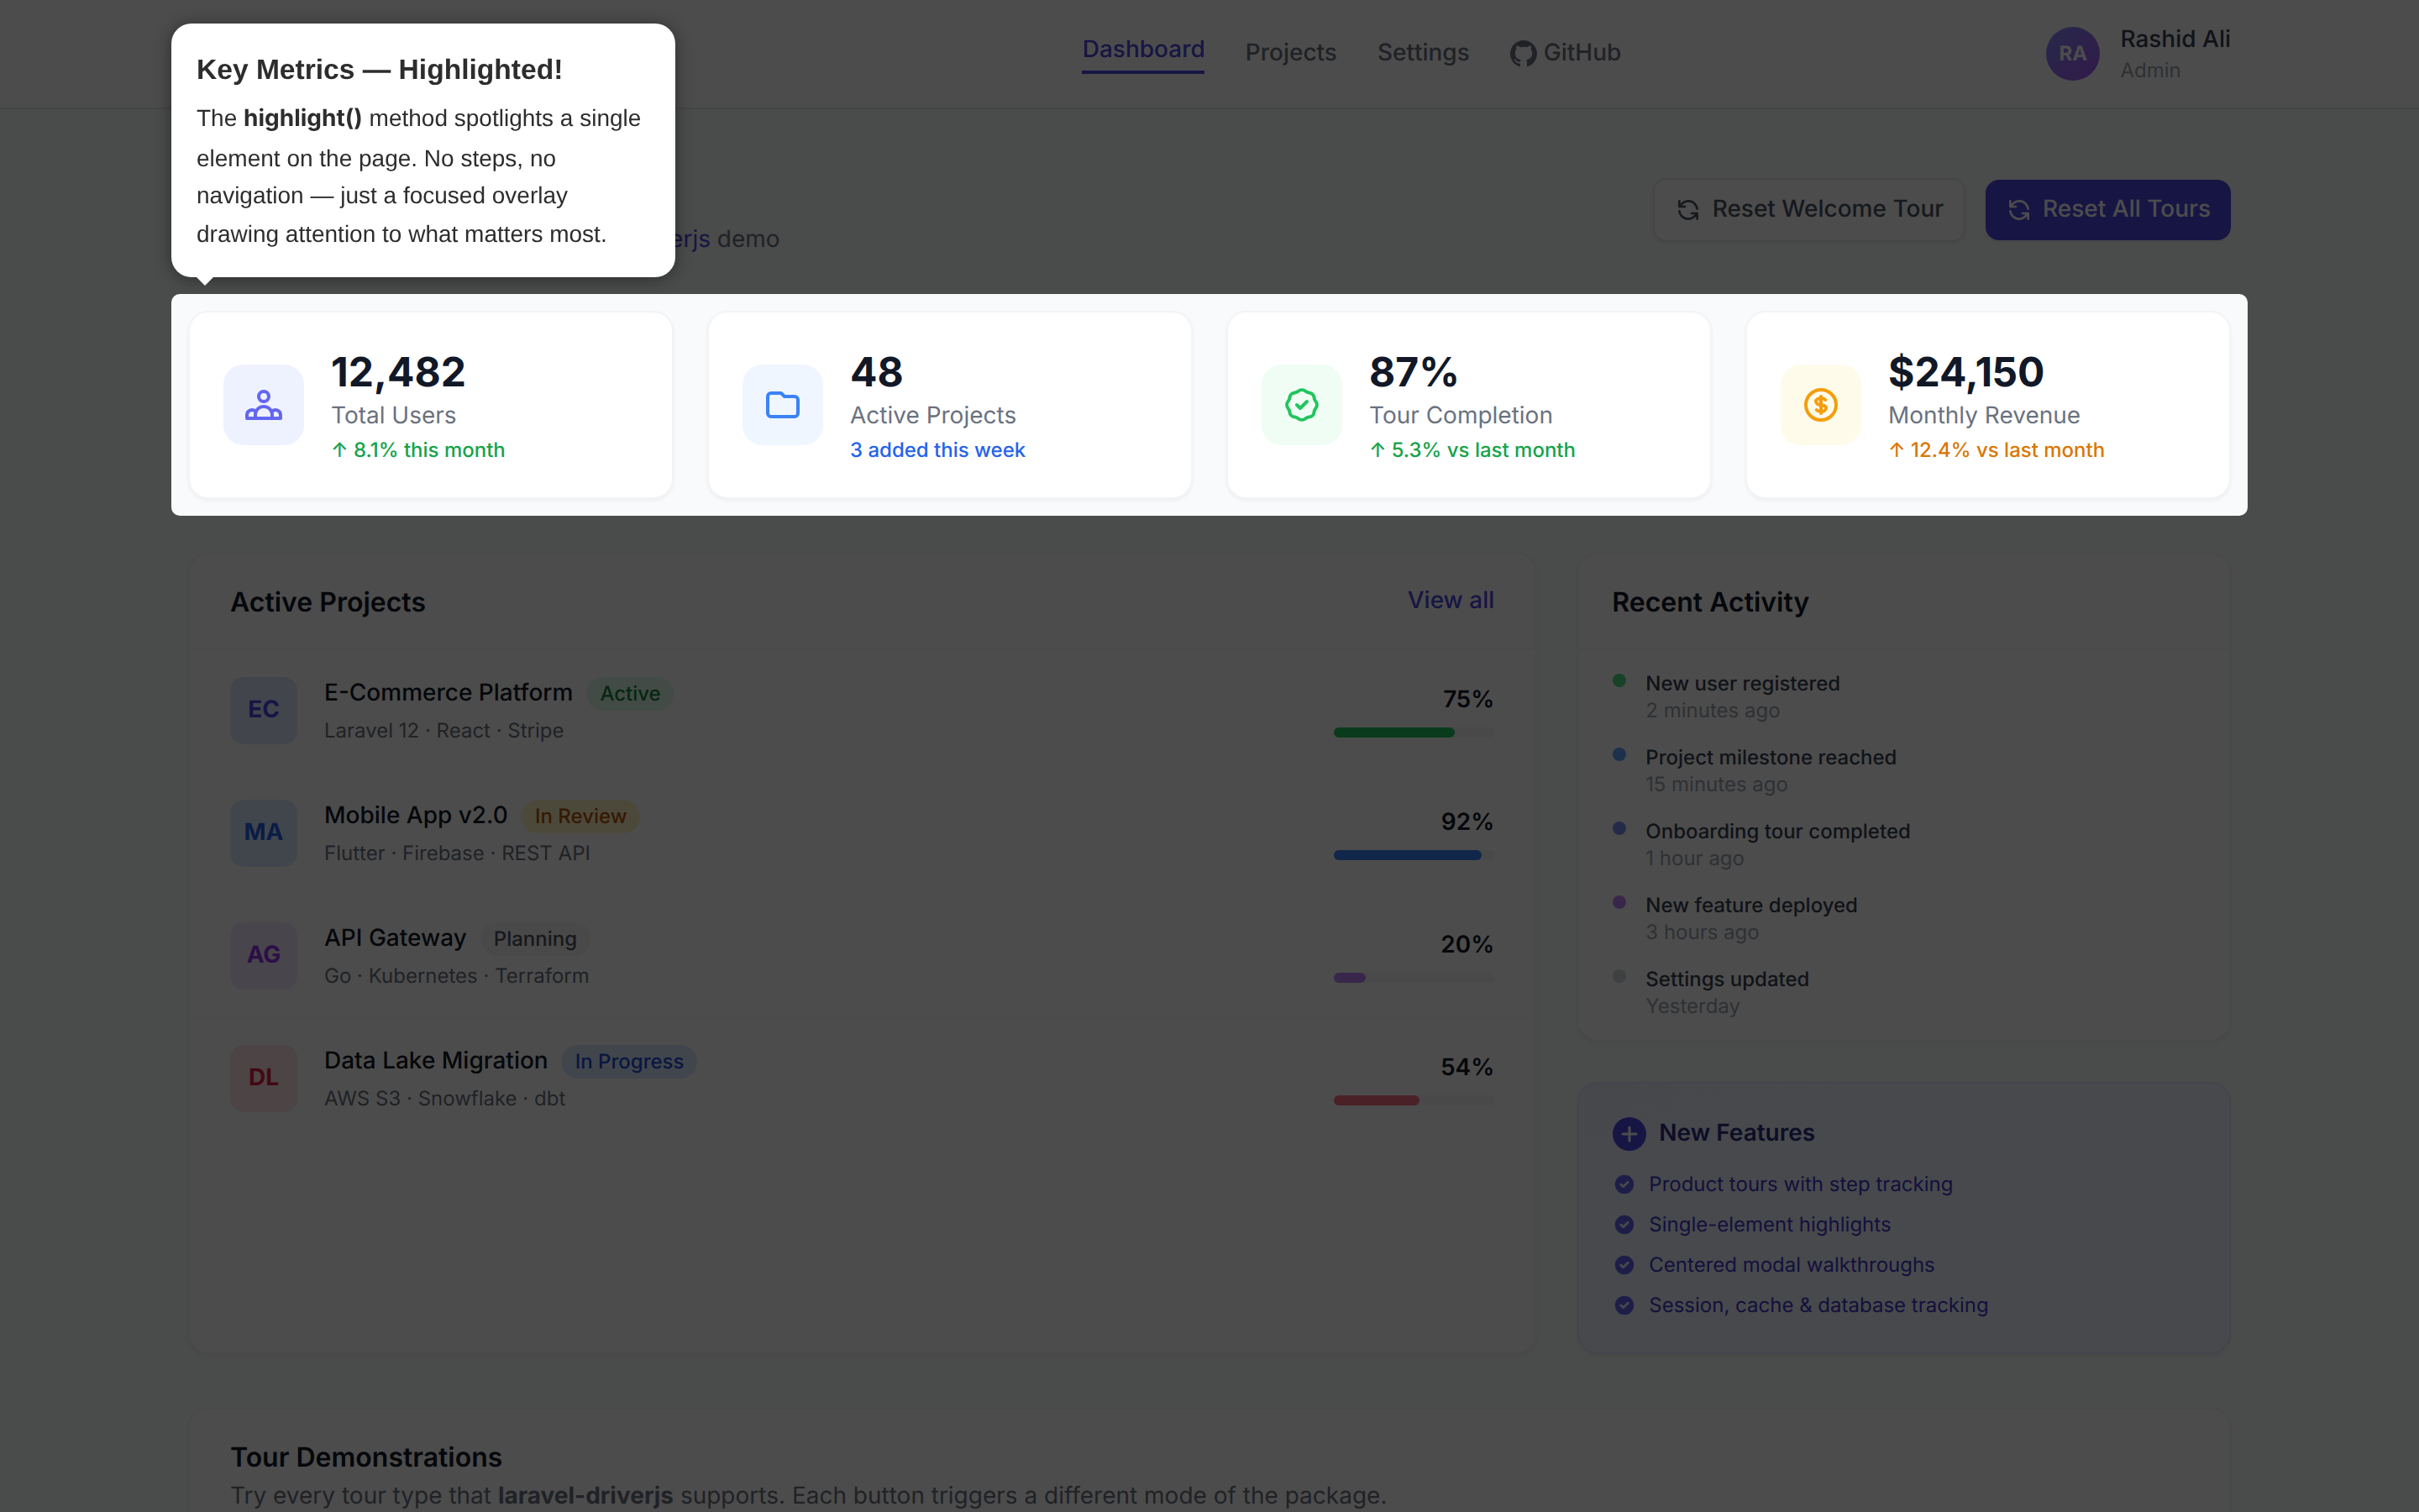Click the Settings updated activity entry

(x=1727, y=992)
